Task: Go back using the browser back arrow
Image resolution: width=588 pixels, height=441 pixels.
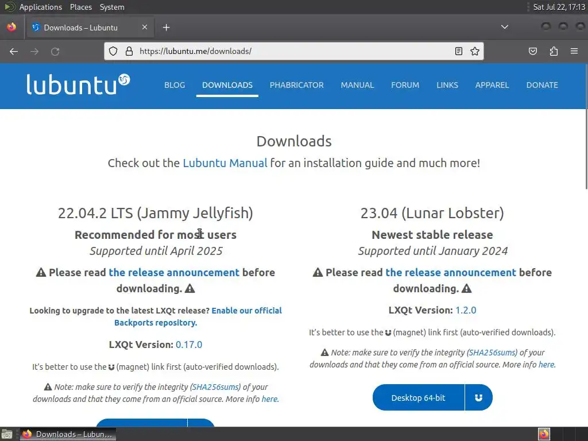Action: [14, 51]
